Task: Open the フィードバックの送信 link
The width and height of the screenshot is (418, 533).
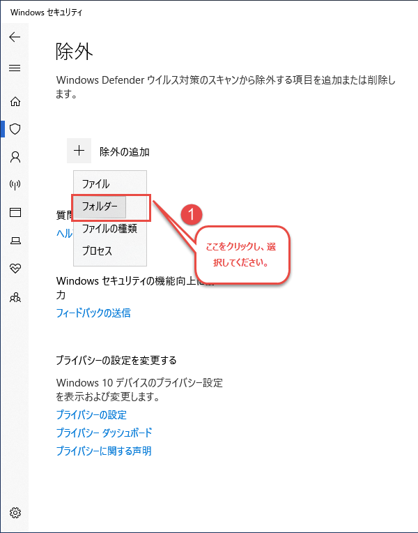Action: coord(93,313)
